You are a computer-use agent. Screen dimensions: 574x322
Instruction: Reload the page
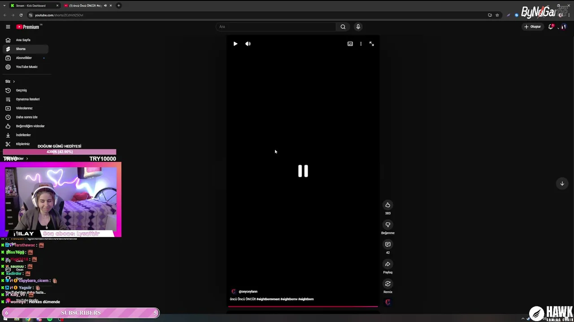pyautogui.click(x=21, y=15)
